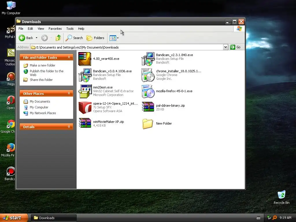This screenshot has height=222, width=296.
Task: Collapse the Other Places panel
Action: tap(69, 93)
